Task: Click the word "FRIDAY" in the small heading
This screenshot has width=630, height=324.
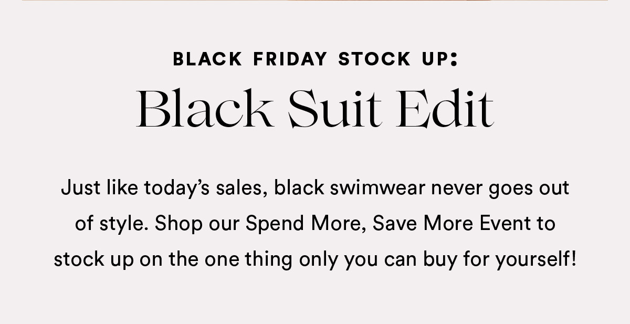Action: [290, 59]
